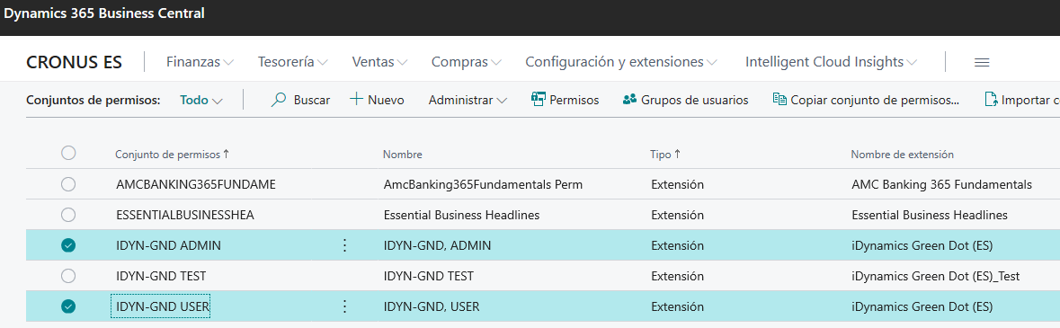Click the IDYN-GND ADMIN cell
Image resolution: width=1060 pixels, height=328 pixels.
tap(168, 245)
